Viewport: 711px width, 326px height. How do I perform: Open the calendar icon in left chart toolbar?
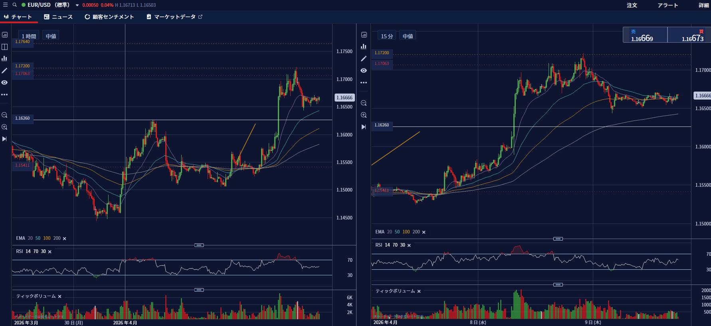(5, 35)
